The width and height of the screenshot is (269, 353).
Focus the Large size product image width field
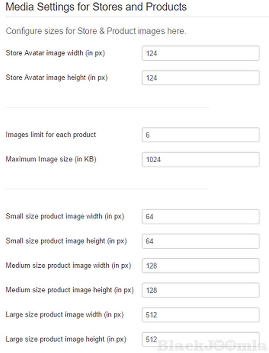click(x=201, y=315)
